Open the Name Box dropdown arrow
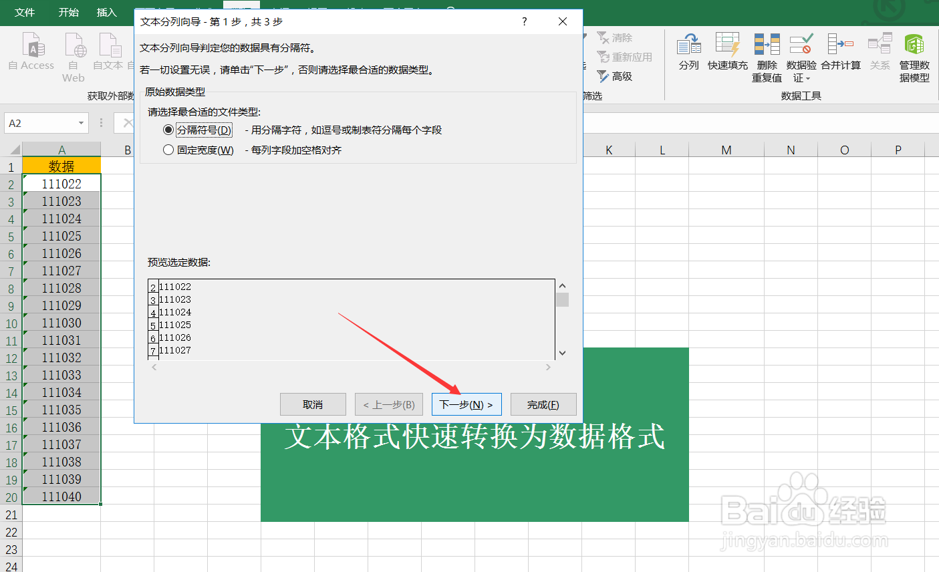This screenshot has height=572, width=939. click(x=81, y=123)
